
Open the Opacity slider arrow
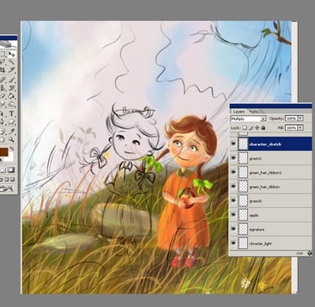coord(301,118)
